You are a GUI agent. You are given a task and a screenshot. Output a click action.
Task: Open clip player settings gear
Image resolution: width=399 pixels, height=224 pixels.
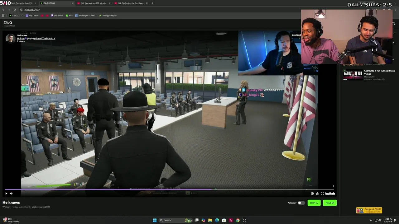tap(312, 194)
